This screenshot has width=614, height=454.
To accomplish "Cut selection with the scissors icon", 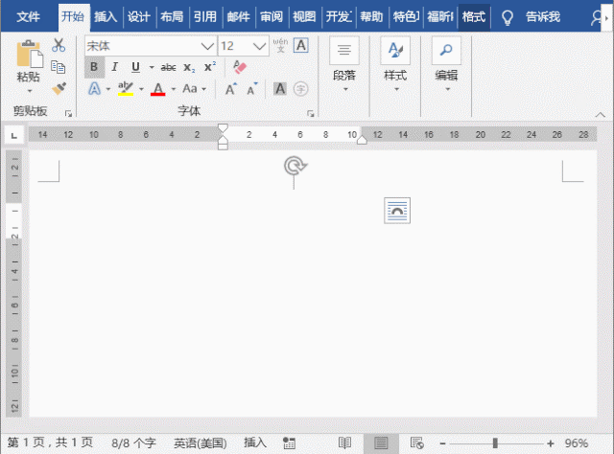I will pyautogui.click(x=59, y=45).
